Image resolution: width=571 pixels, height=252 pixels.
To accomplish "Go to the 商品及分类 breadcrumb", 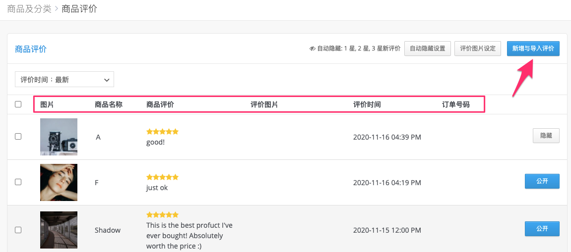I will pos(29,9).
